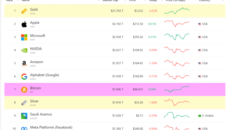Open the Alphabet (Google) name link
The height and width of the screenshot is (130, 228).
coord(44,75)
